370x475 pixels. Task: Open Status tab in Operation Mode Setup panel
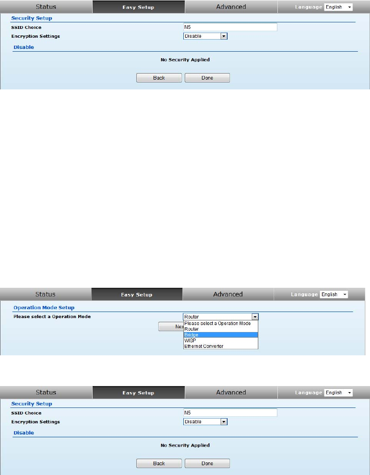[x=46, y=294]
